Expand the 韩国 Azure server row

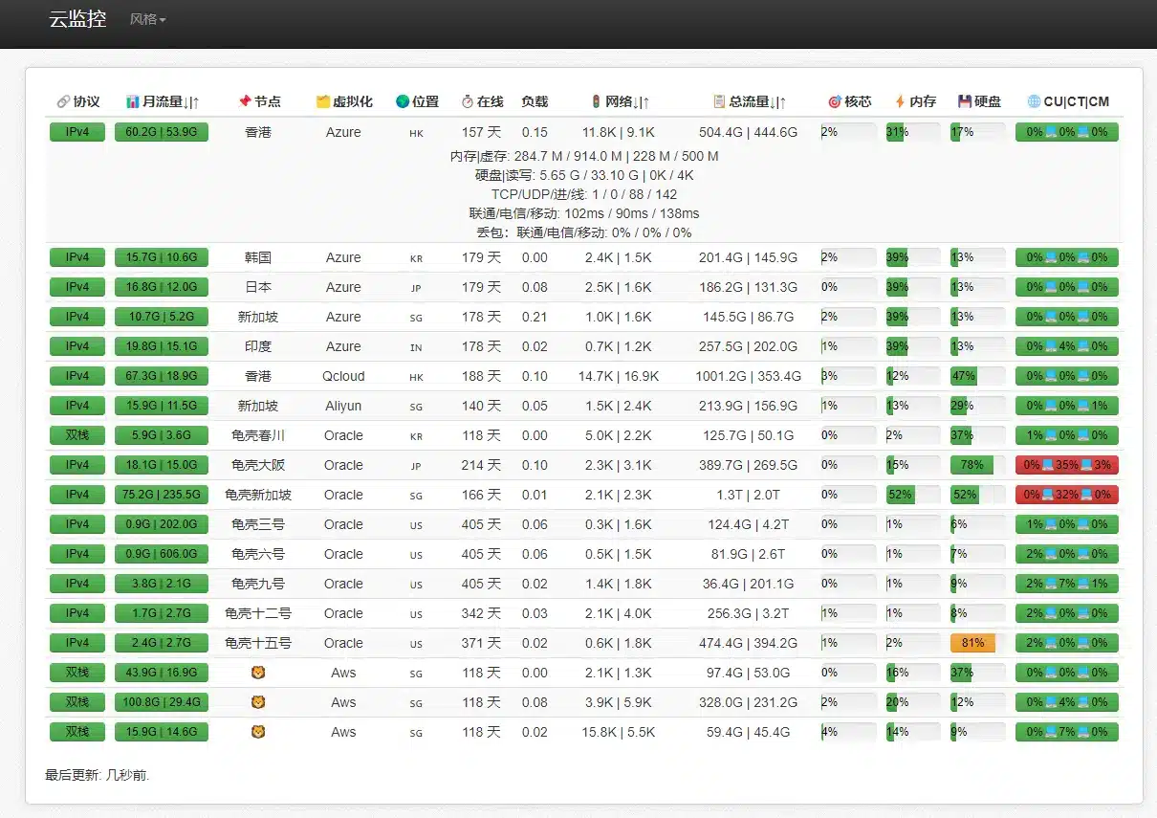[x=583, y=257]
